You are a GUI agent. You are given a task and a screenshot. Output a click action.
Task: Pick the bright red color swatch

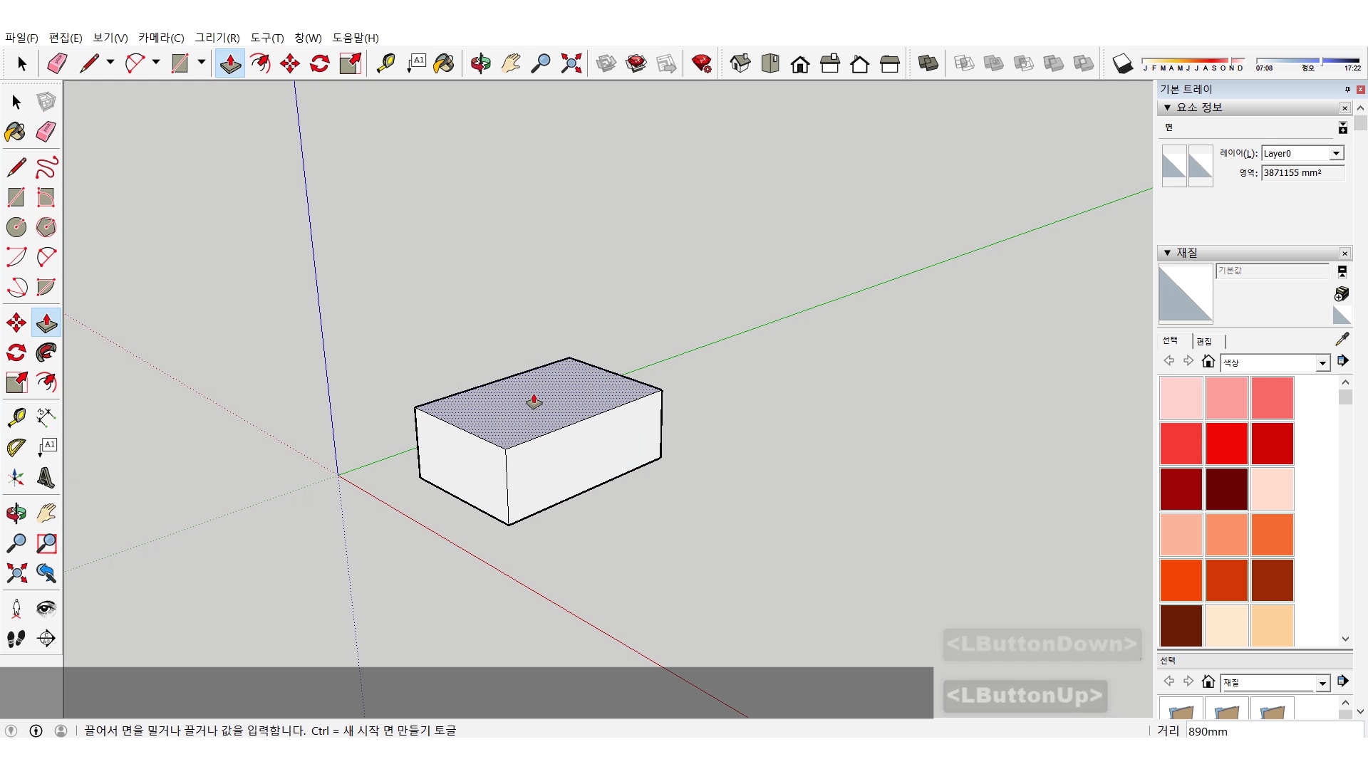click(x=1226, y=443)
